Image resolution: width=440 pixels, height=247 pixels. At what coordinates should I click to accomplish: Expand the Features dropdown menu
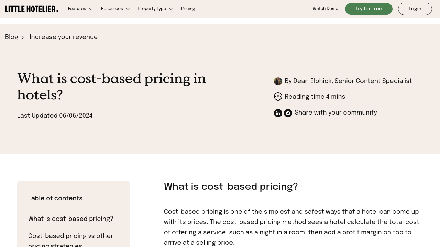point(80,9)
